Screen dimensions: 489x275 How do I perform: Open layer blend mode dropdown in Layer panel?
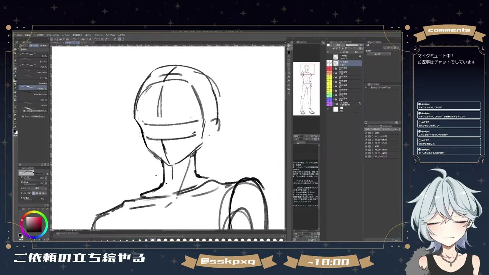click(x=339, y=45)
